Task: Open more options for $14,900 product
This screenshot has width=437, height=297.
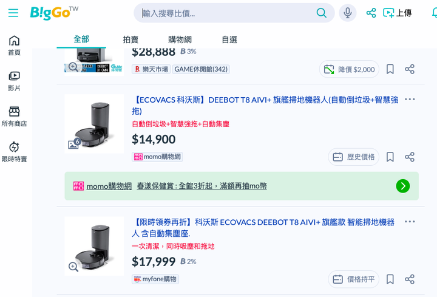Action: (x=410, y=99)
